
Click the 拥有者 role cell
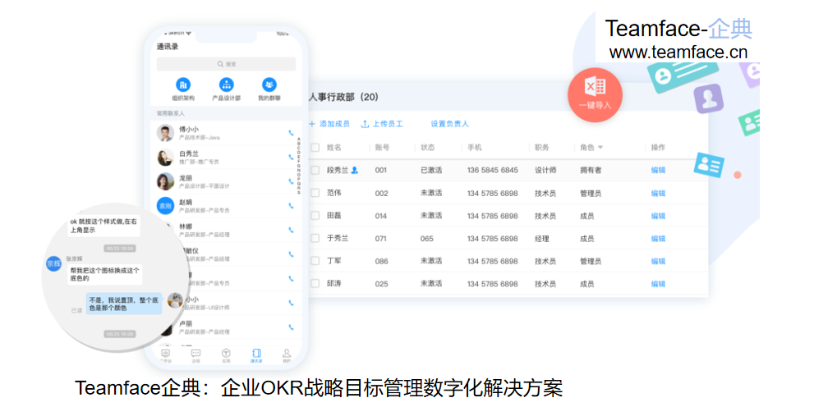591,170
